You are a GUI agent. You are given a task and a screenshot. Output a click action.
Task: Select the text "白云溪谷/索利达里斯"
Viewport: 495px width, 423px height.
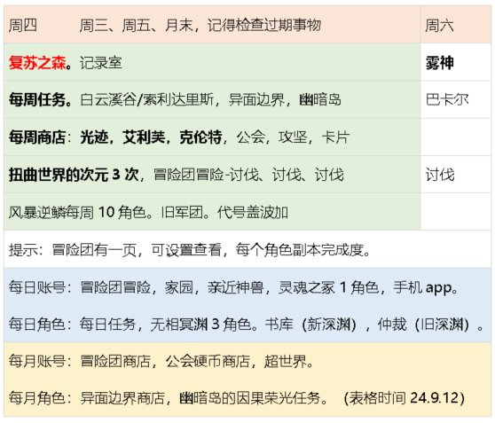(146, 99)
